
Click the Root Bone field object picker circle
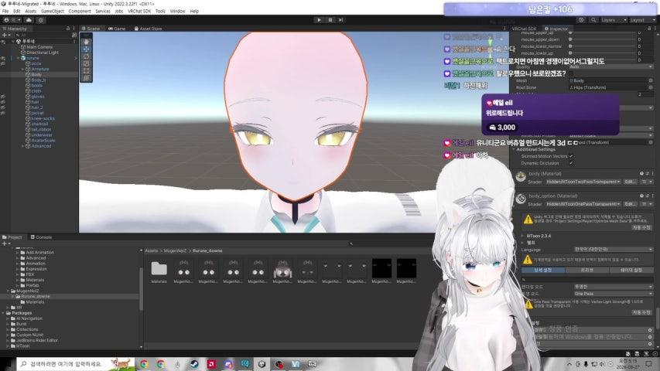tap(651, 87)
